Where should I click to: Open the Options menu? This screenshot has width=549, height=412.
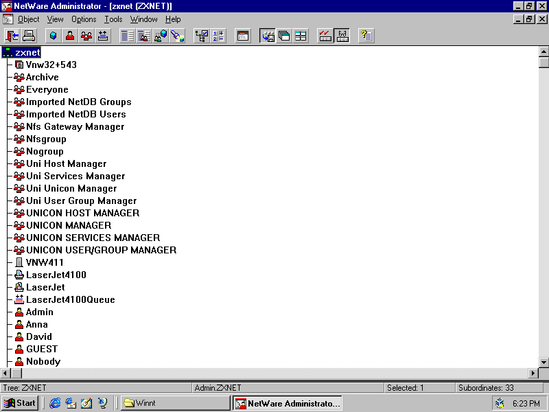84,19
